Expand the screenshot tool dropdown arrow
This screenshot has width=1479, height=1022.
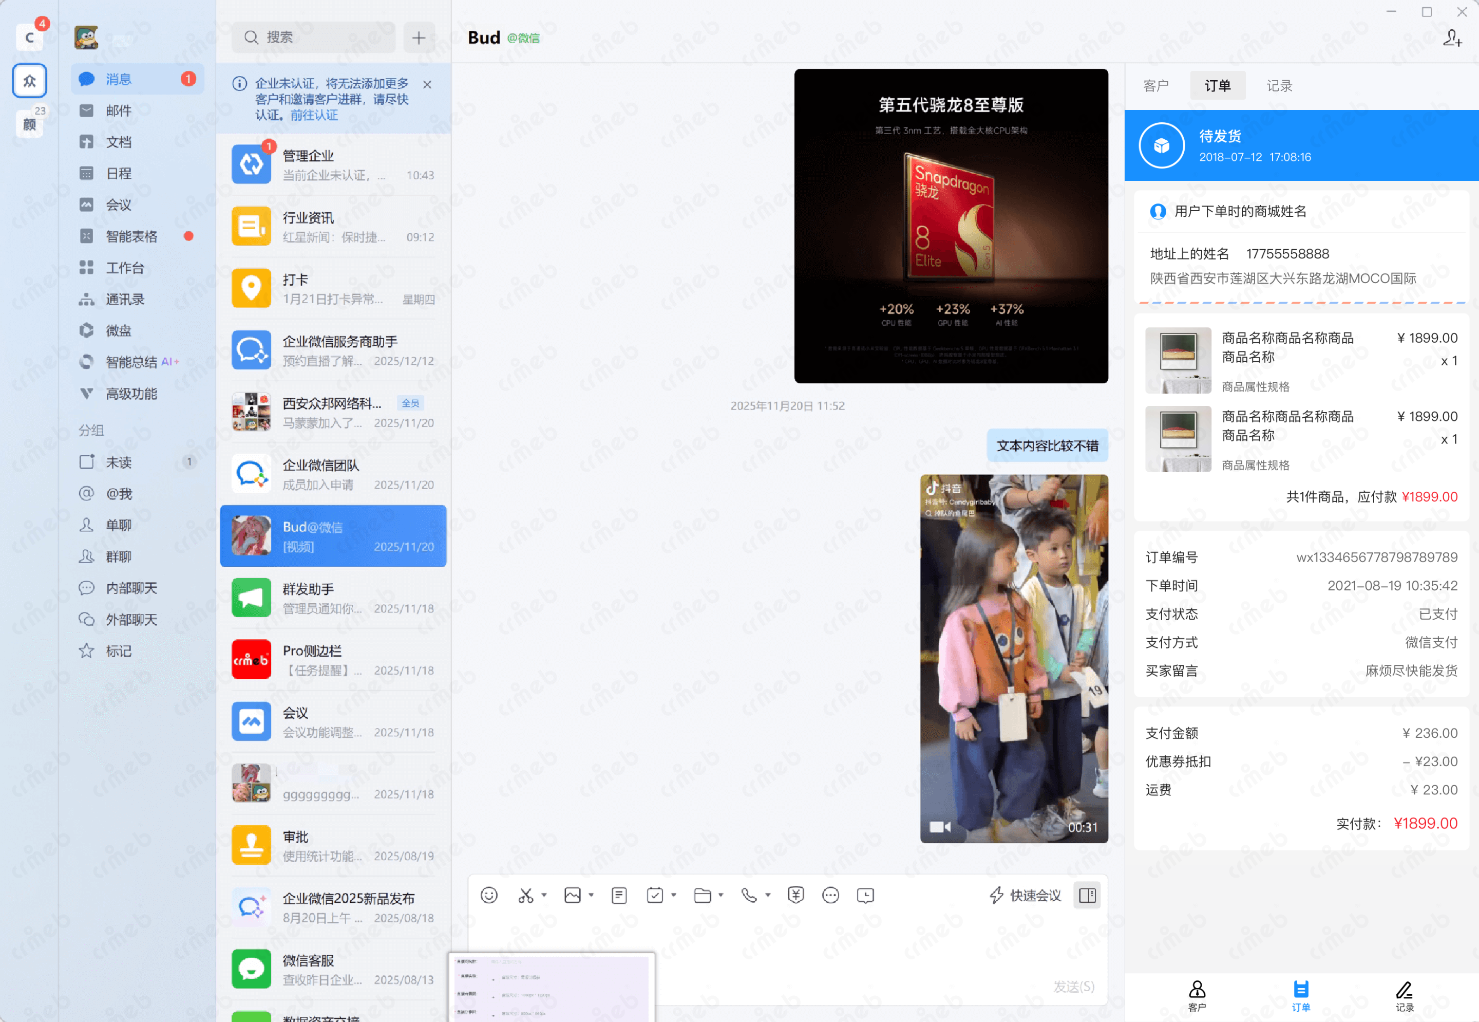point(544,895)
